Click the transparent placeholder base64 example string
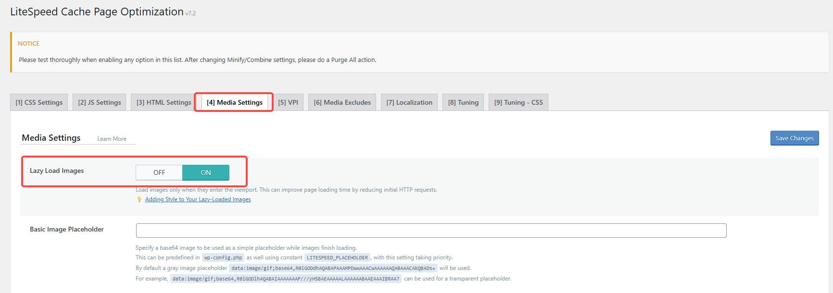 [x=286, y=279]
